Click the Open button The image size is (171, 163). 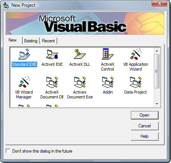coord(145,115)
